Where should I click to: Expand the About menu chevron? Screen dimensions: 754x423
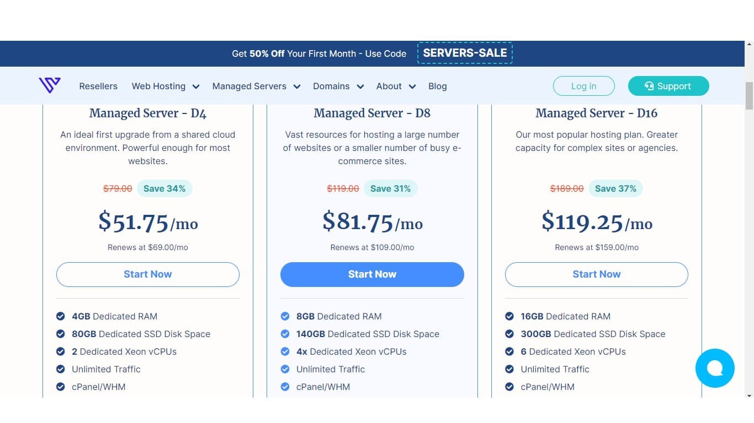click(x=412, y=86)
